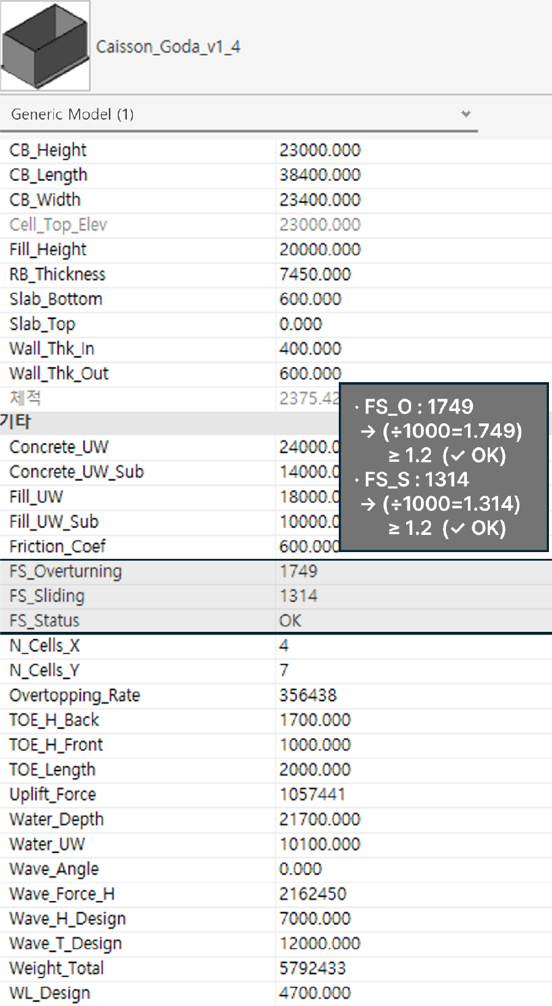
Task: Select the CB_Height value field
Action: [x=414, y=150]
